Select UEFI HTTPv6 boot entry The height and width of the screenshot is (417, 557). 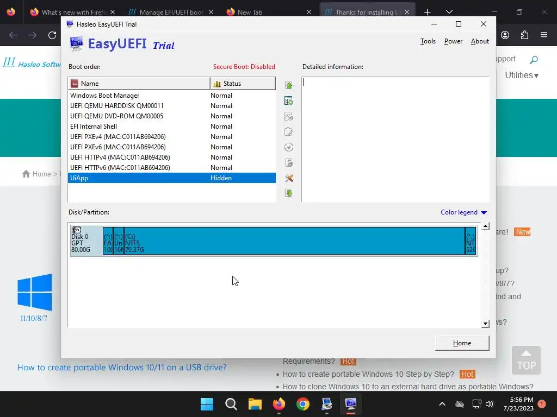click(x=171, y=167)
